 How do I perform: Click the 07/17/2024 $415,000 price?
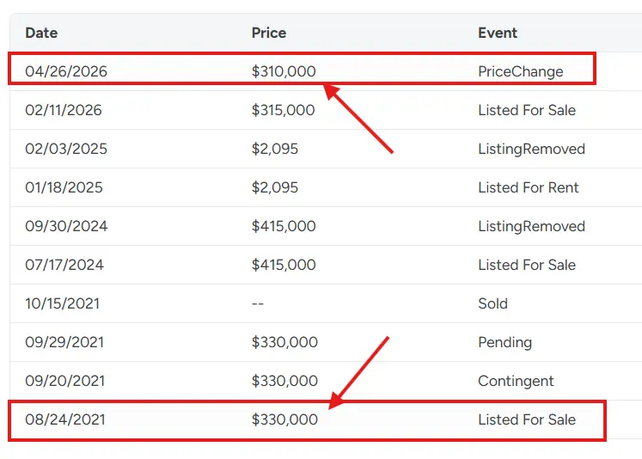(284, 265)
